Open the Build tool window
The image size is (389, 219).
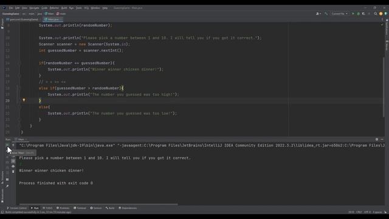(110, 208)
